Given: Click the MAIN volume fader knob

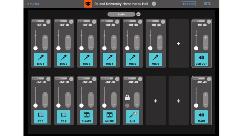Looking at the screenshot, I should pyautogui.click(x=196, y=106).
